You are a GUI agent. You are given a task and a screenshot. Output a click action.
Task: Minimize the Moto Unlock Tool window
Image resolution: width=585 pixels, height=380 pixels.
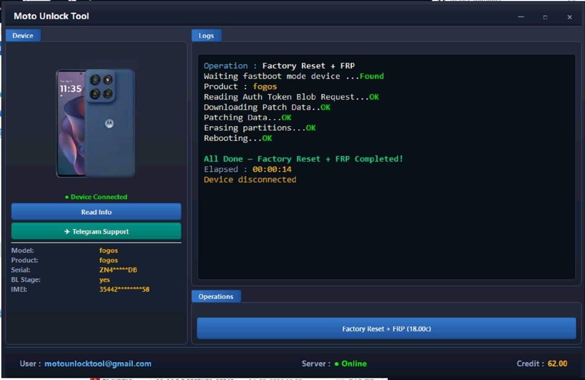click(x=521, y=17)
